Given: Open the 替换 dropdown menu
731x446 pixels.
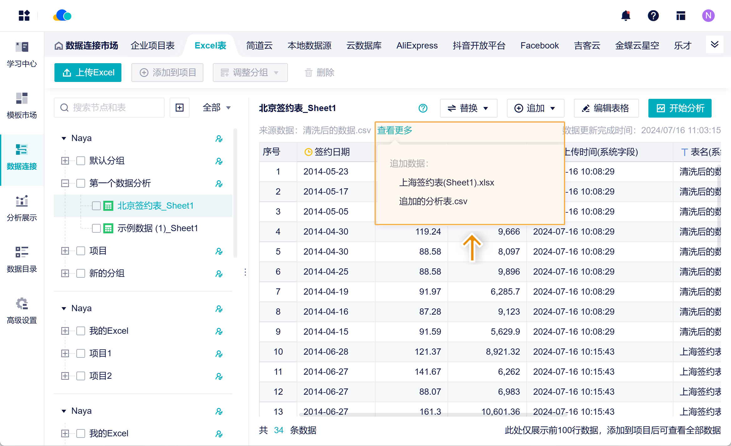Looking at the screenshot, I should 468,108.
